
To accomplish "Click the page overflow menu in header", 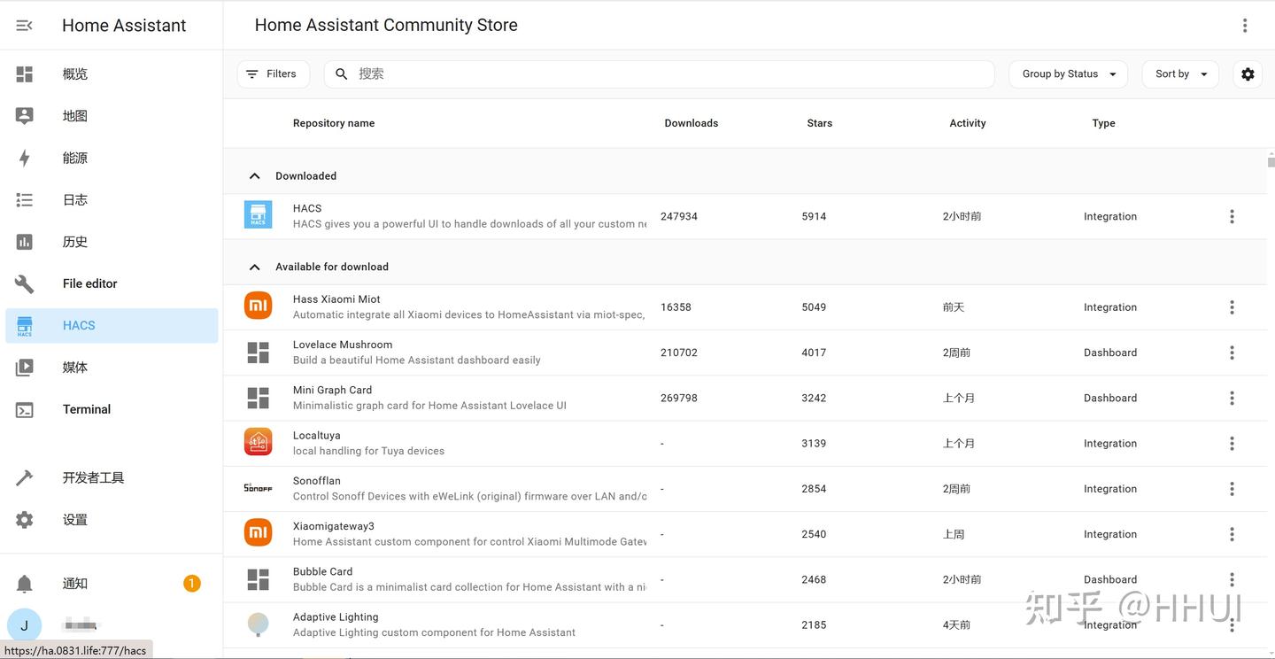I will (1244, 26).
